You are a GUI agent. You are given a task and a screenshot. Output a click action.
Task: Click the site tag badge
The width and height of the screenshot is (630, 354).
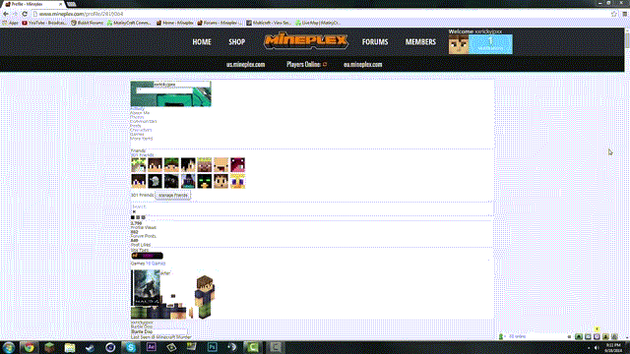click(147, 256)
